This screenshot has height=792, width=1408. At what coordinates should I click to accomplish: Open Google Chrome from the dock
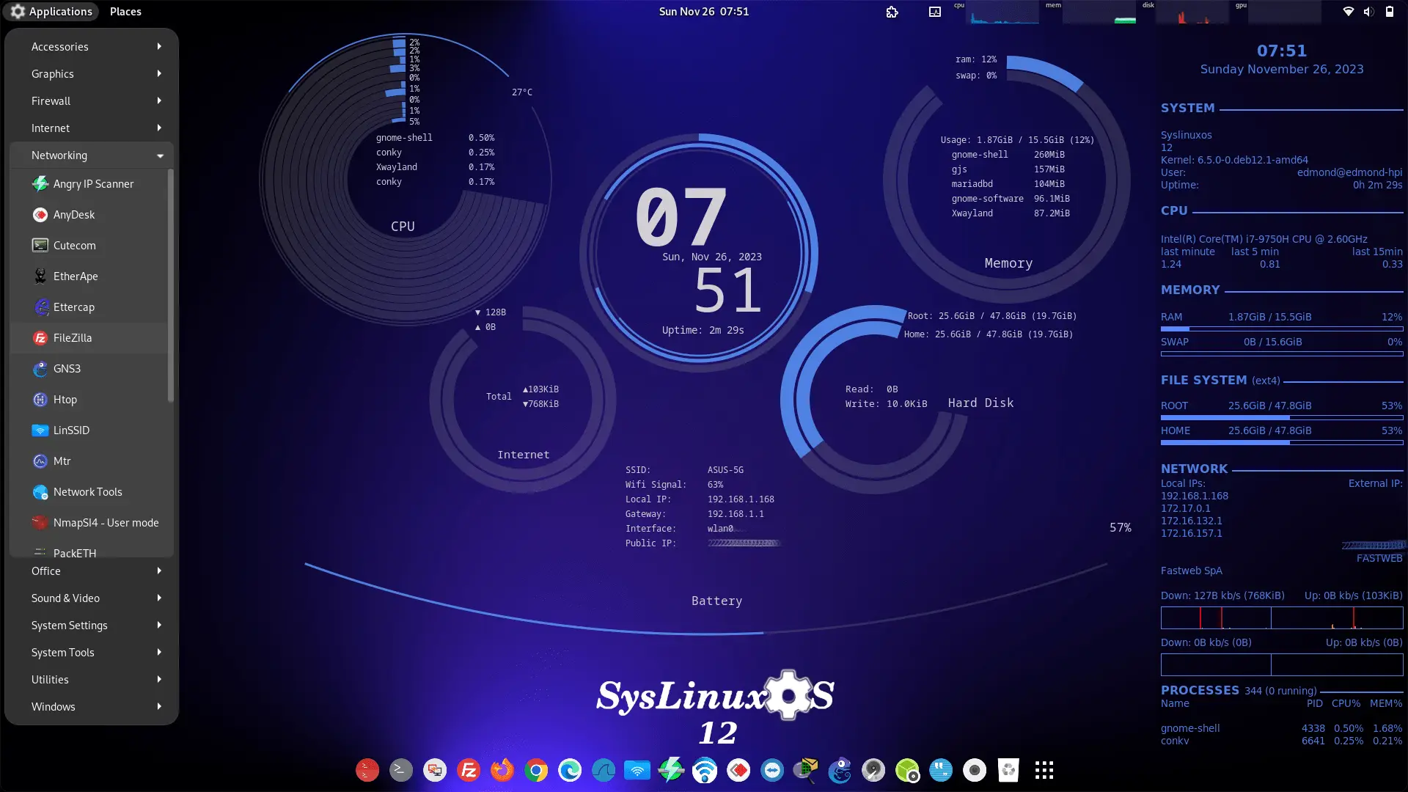coord(536,770)
